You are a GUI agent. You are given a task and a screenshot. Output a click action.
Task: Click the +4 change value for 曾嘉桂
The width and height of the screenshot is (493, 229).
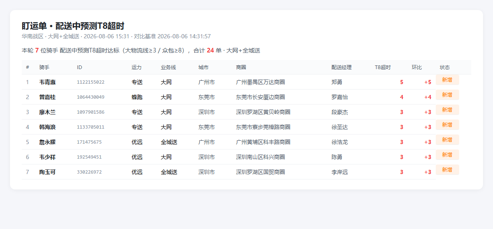pyautogui.click(x=427, y=97)
